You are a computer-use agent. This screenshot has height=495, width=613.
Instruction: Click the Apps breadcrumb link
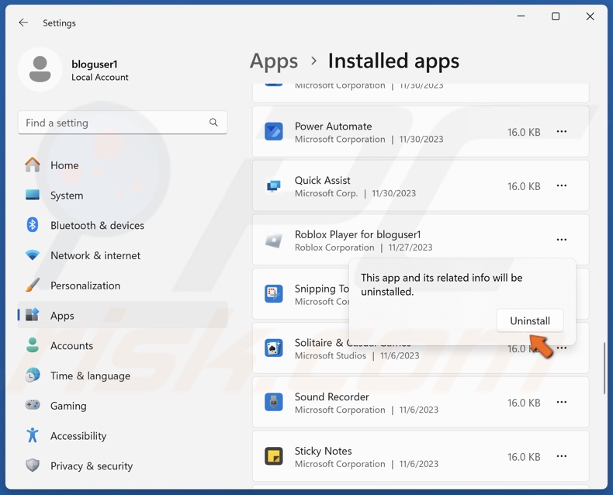tap(274, 61)
